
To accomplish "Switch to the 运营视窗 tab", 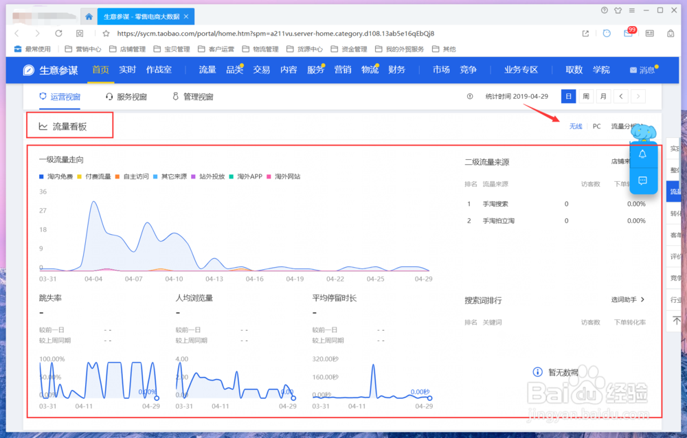I will pyautogui.click(x=60, y=97).
